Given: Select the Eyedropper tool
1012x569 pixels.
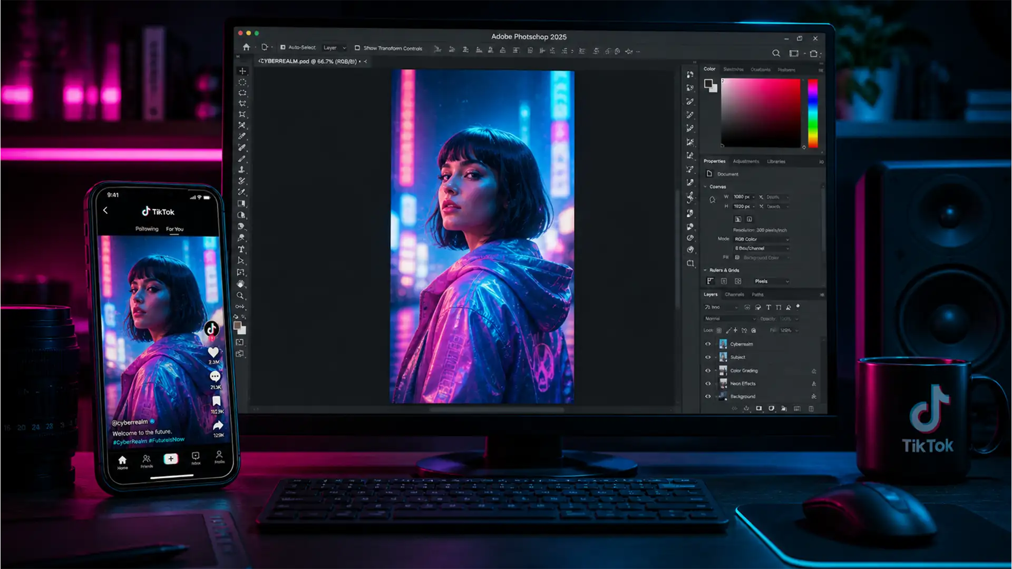Looking at the screenshot, I should tap(242, 136).
